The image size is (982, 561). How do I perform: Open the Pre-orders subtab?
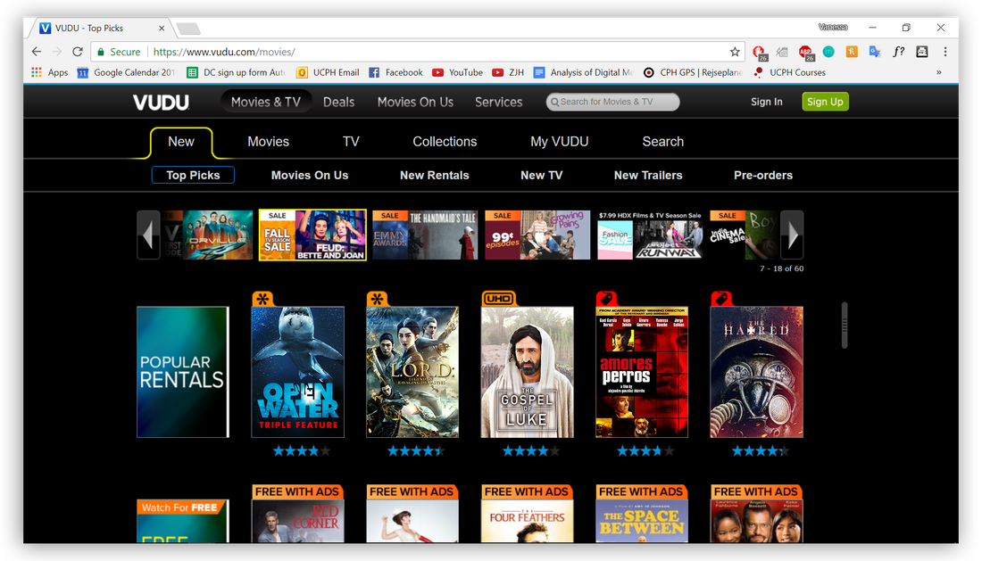(762, 175)
